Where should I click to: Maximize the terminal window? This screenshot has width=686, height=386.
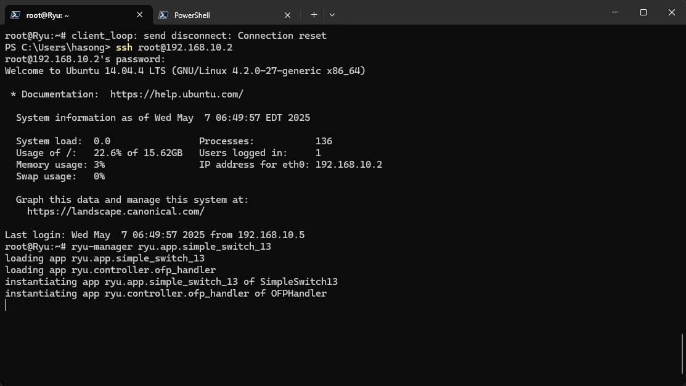(x=643, y=12)
